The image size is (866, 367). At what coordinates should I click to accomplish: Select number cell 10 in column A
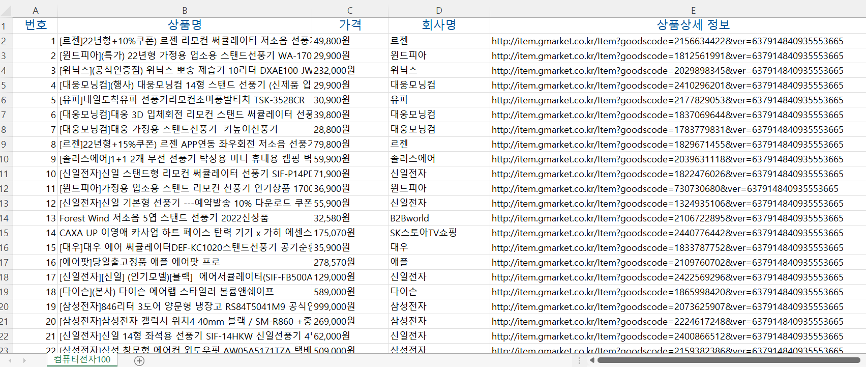coord(35,174)
